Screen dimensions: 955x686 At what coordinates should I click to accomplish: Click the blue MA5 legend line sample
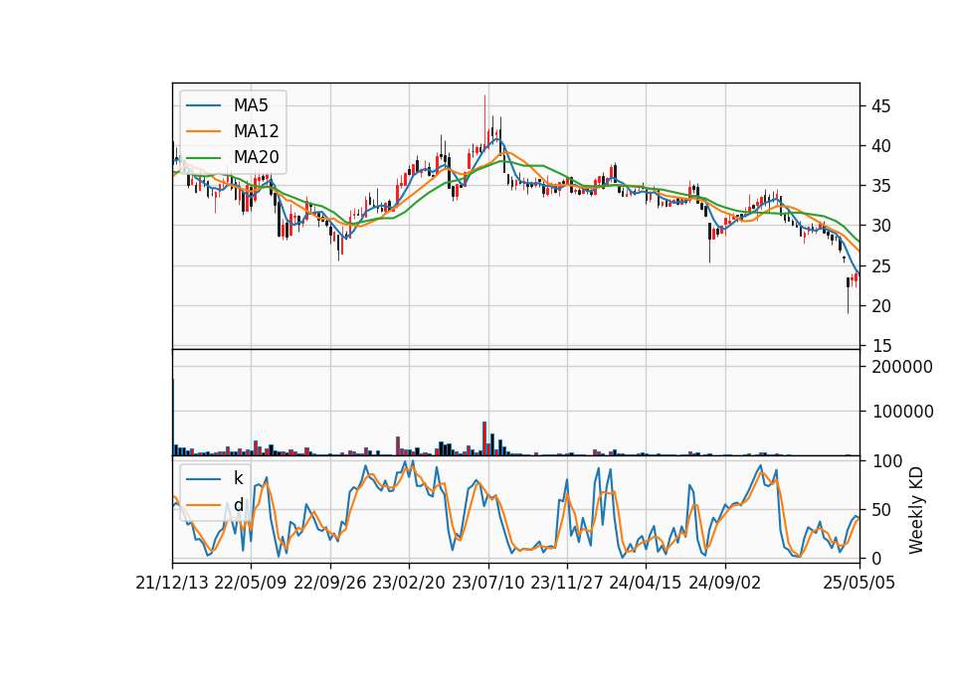203,105
